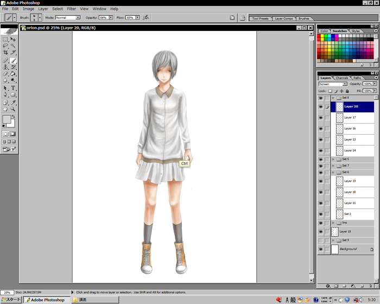Expand the Set 5 layer group
Image resolution: width=380 pixels, height=304 pixels.
coord(333,159)
